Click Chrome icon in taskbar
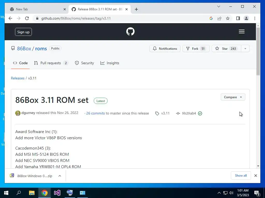Screen dimensions: 265x198 [45, 193]
